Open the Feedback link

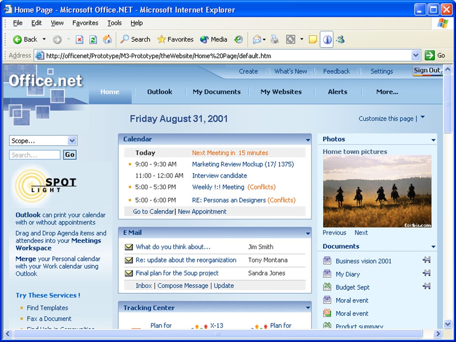[x=337, y=71]
